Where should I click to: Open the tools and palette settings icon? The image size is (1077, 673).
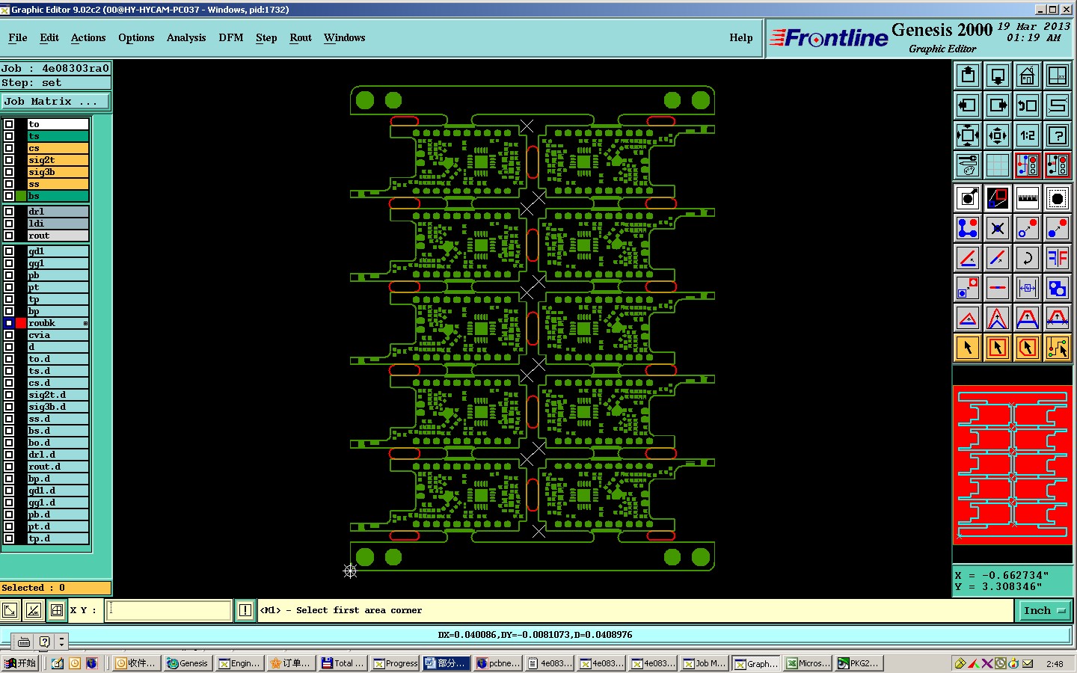(x=968, y=165)
